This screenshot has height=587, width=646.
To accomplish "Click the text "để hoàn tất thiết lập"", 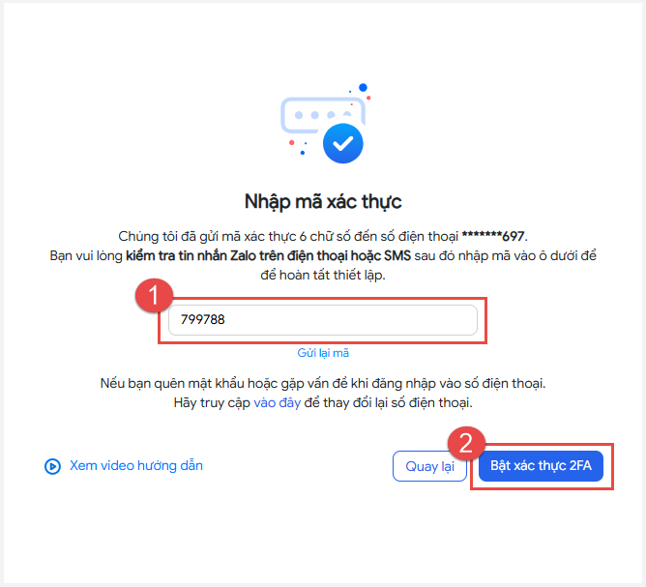I will pyautogui.click(x=323, y=275).
